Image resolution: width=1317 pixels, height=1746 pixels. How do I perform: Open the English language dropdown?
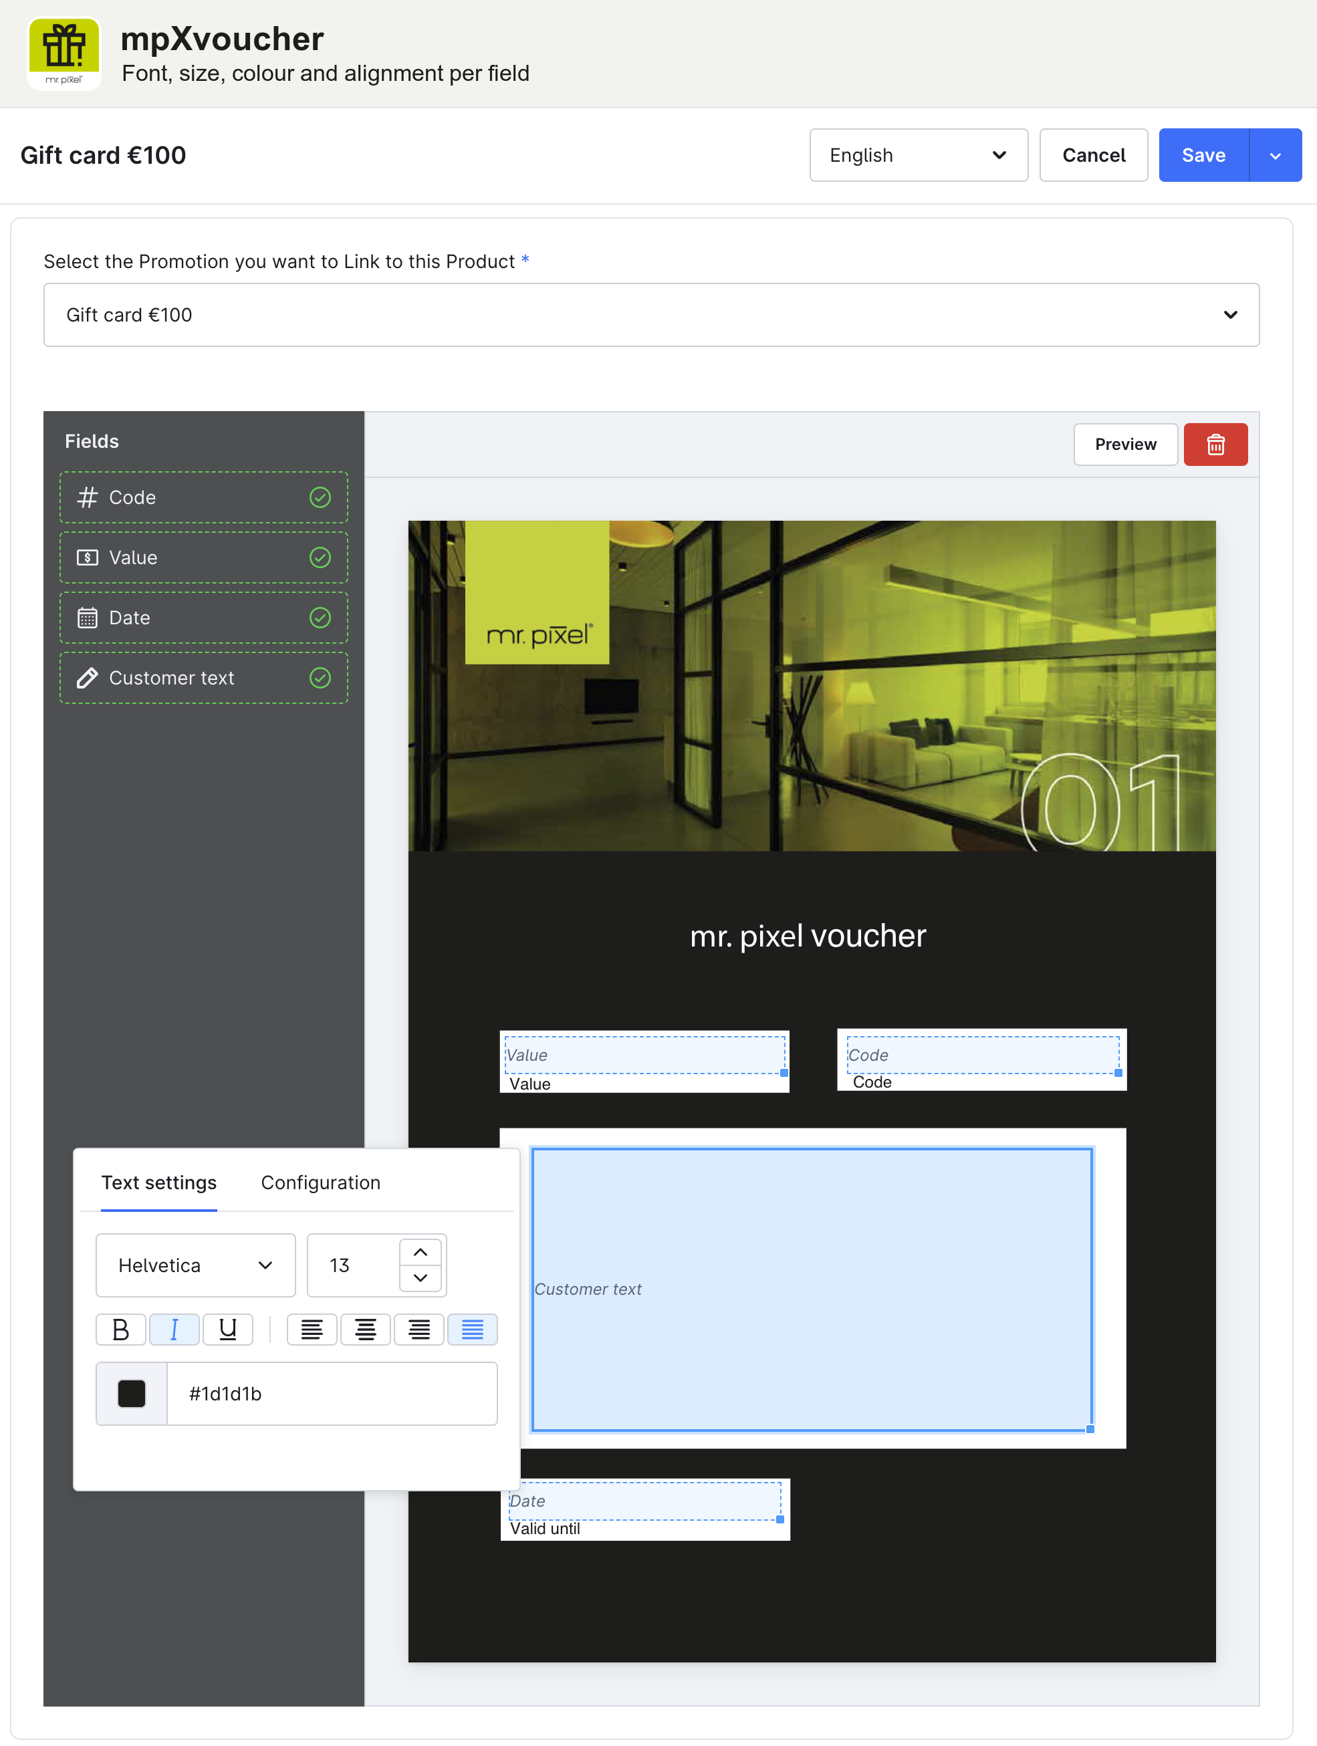point(919,156)
